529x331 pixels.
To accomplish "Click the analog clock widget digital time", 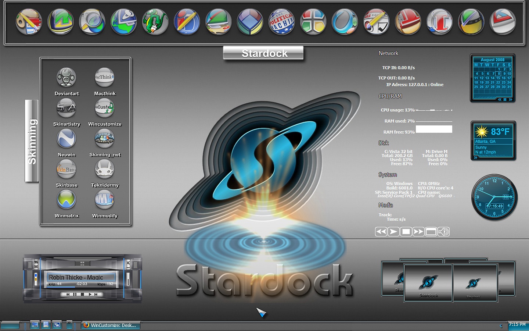I will pyautogui.click(x=494, y=206).
